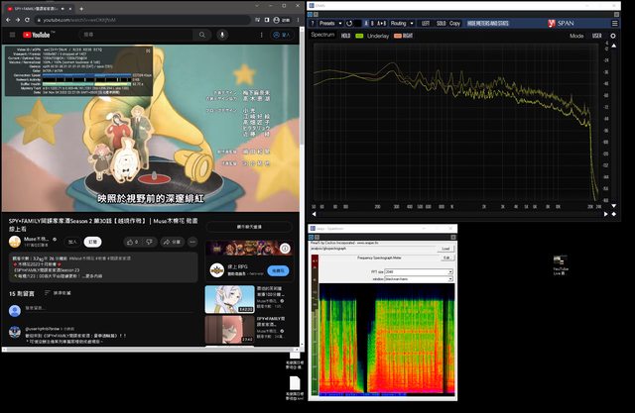
Task: Click the join membership button
Action: tap(72, 242)
